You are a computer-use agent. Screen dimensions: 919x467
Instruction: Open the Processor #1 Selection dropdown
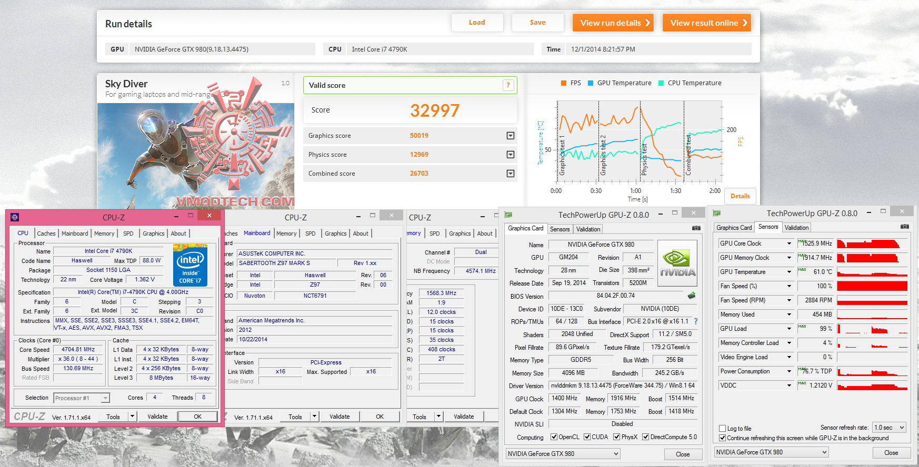click(82, 398)
